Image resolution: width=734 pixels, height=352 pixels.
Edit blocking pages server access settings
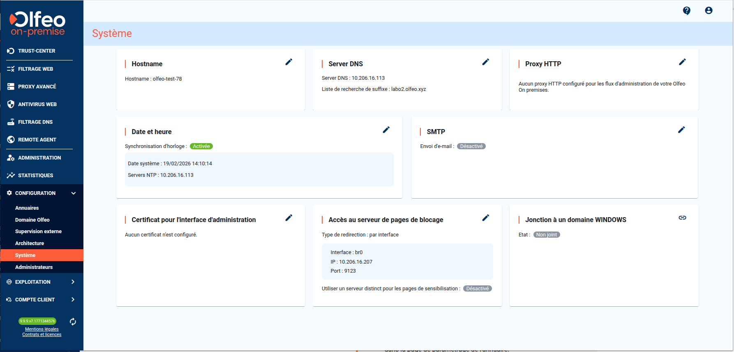[486, 218]
